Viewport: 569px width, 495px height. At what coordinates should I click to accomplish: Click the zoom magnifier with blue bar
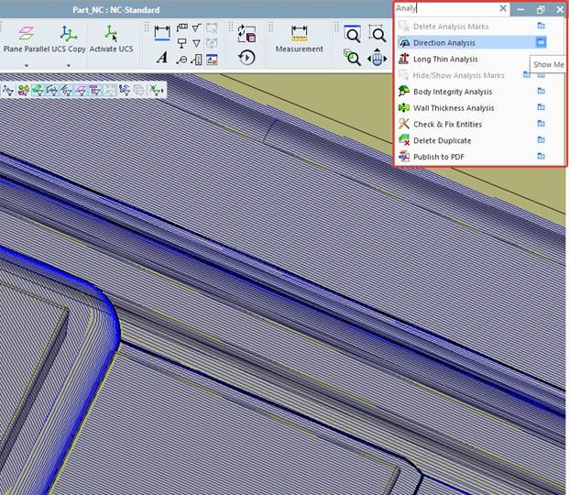(x=352, y=33)
